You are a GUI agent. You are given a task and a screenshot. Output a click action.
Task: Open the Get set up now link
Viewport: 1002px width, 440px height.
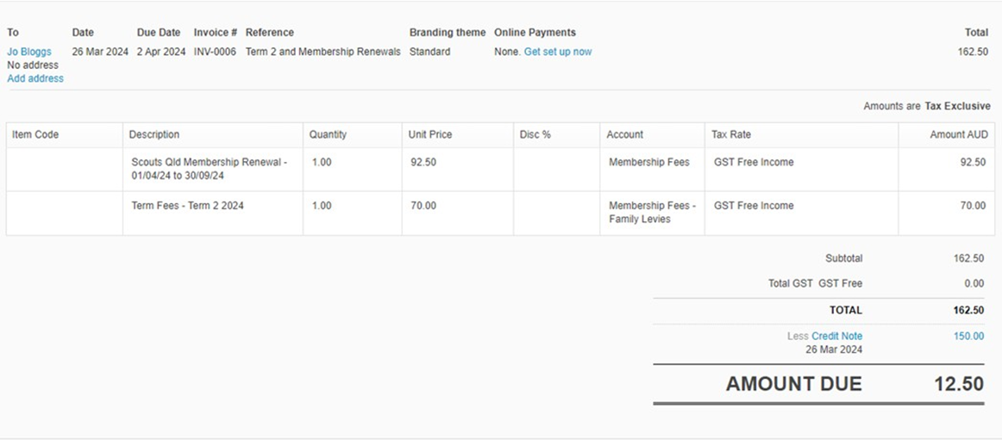[x=558, y=52]
